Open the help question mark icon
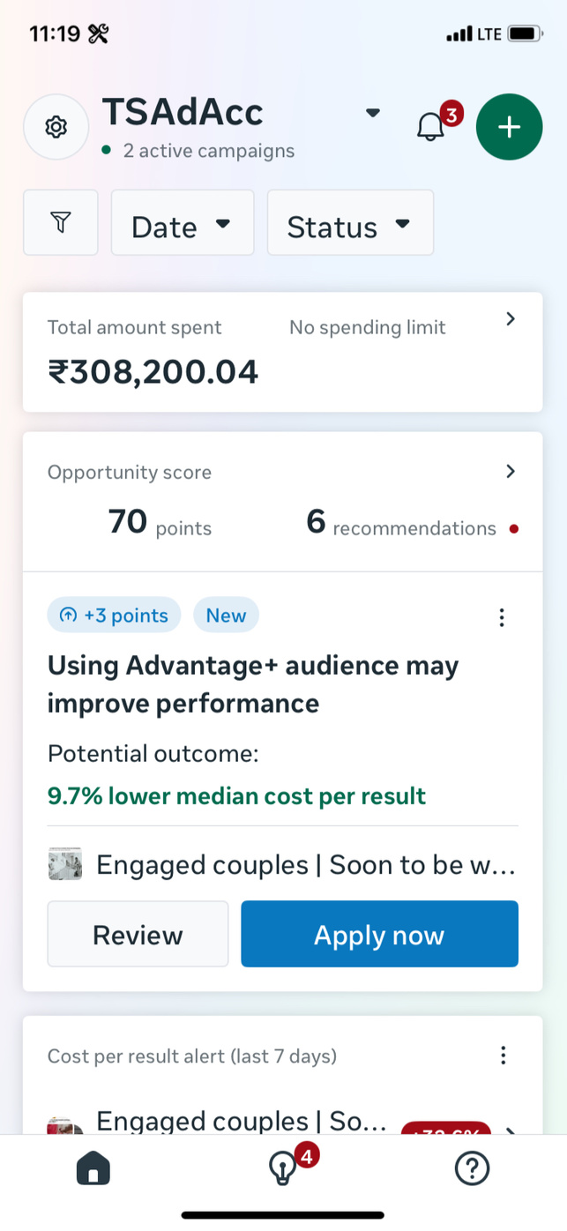Image resolution: width=567 pixels, height=1231 pixels. click(472, 1169)
